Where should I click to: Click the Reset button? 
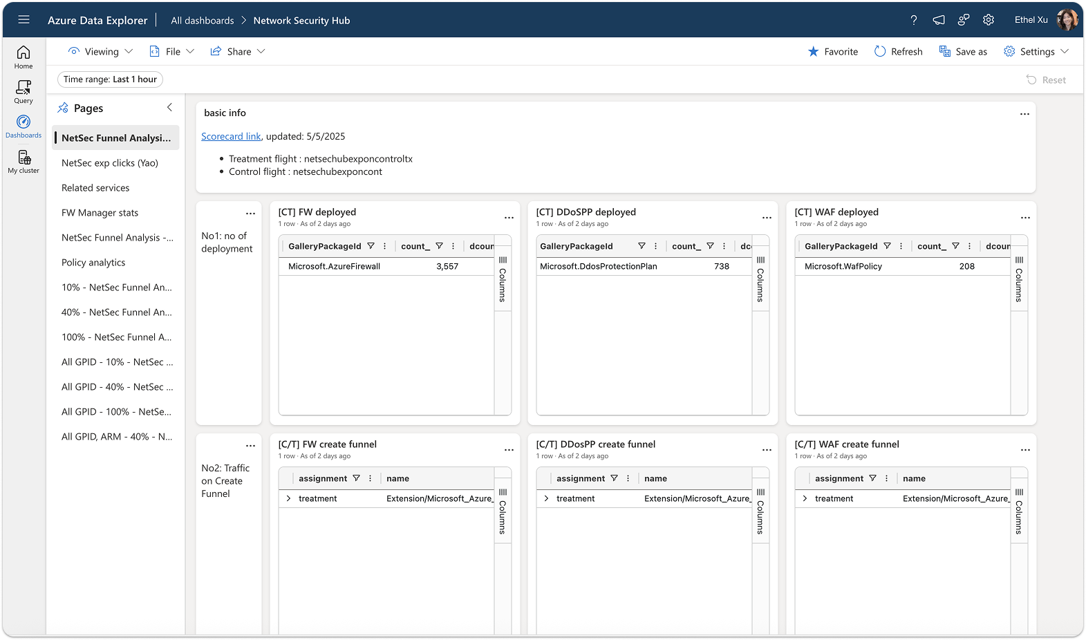coord(1046,80)
